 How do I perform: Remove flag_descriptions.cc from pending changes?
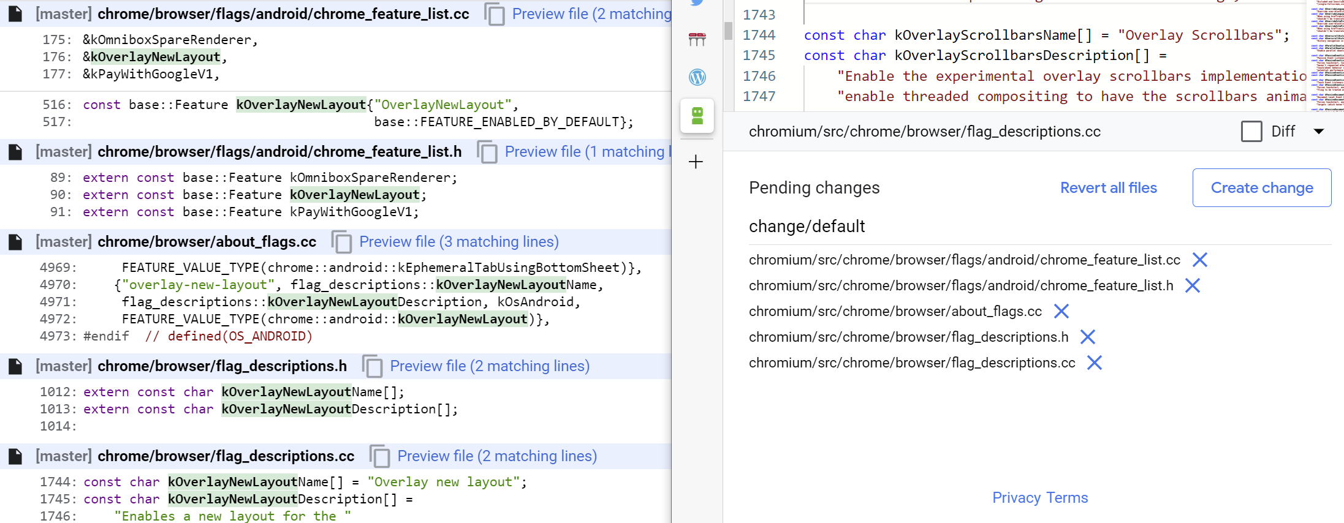(1094, 363)
